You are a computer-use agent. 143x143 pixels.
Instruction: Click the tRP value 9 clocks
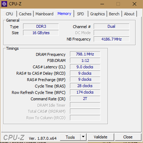(x=85, y=79)
